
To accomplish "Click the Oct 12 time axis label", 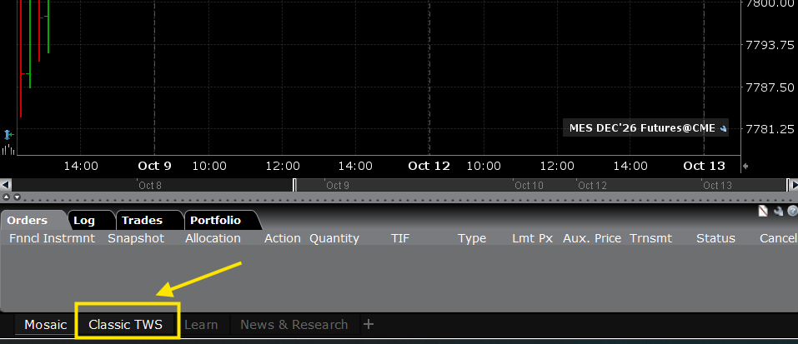I will tap(429, 166).
